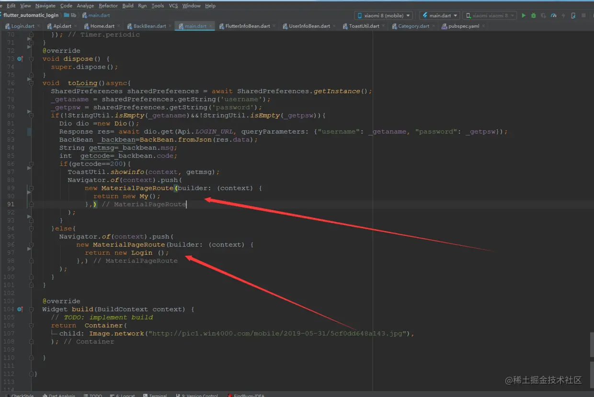Open the Terminal tool window

point(154,395)
